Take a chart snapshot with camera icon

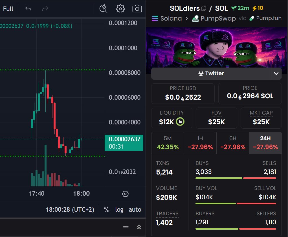tap(137, 9)
